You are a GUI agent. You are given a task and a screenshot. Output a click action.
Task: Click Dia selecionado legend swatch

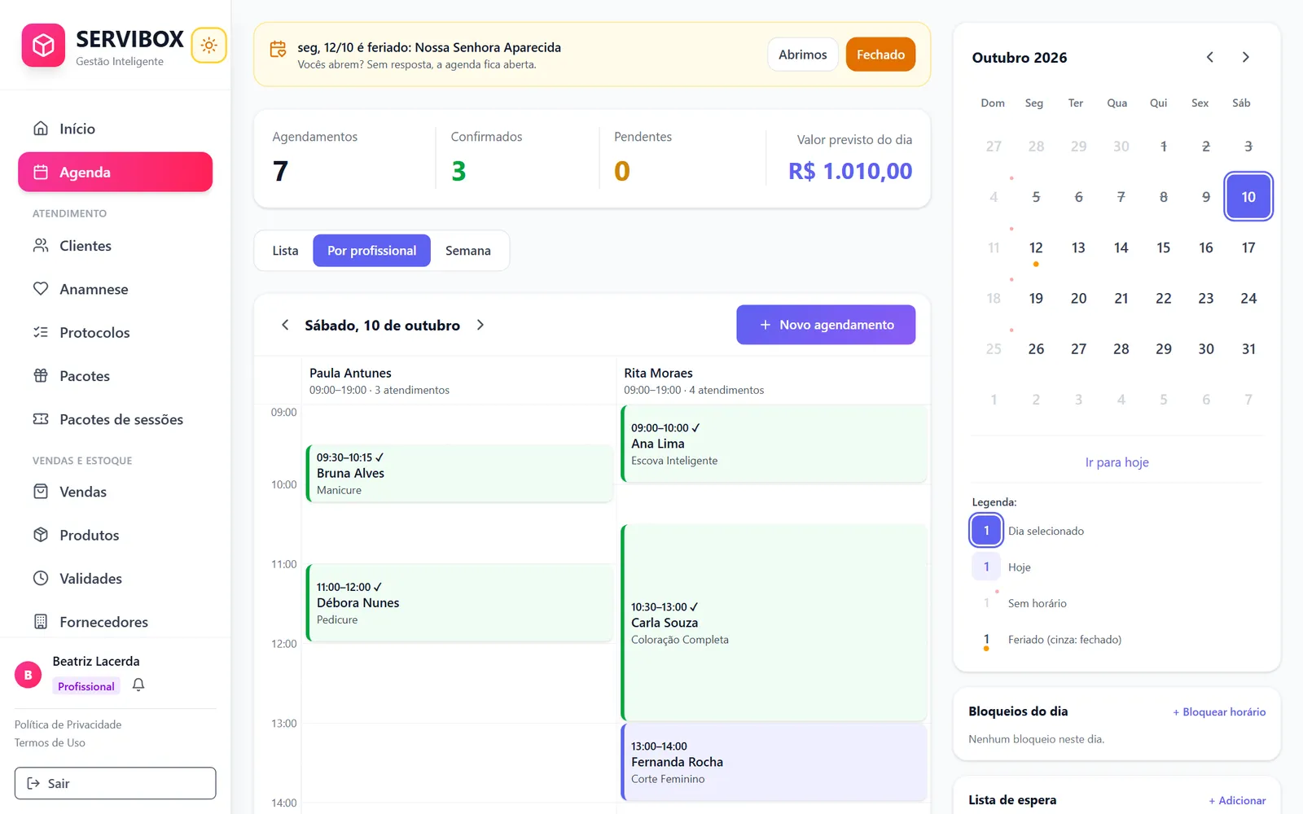coord(986,531)
